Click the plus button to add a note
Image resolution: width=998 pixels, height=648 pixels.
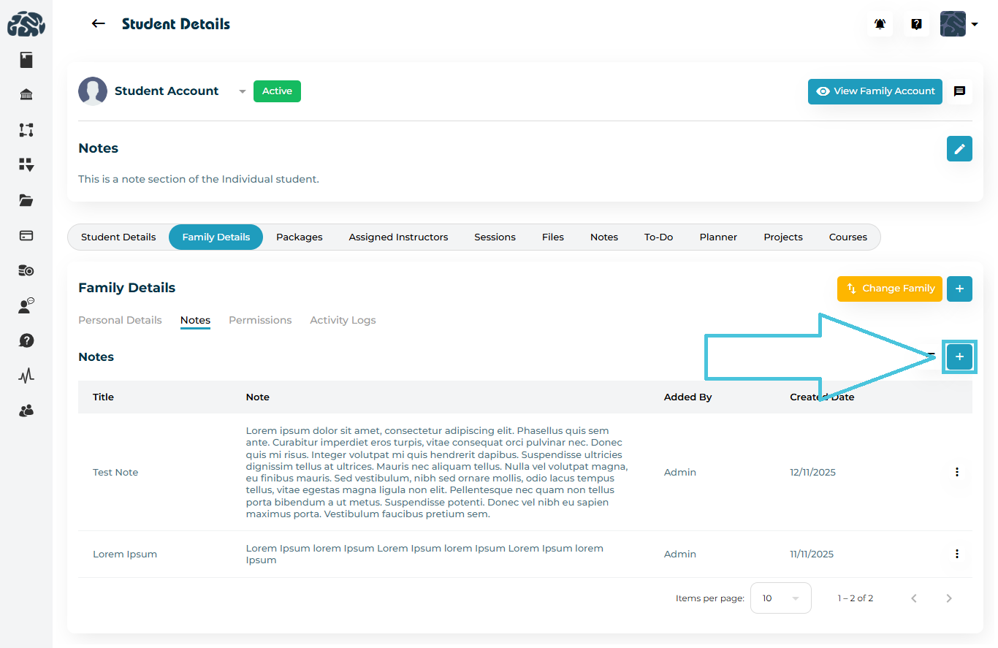tap(959, 357)
